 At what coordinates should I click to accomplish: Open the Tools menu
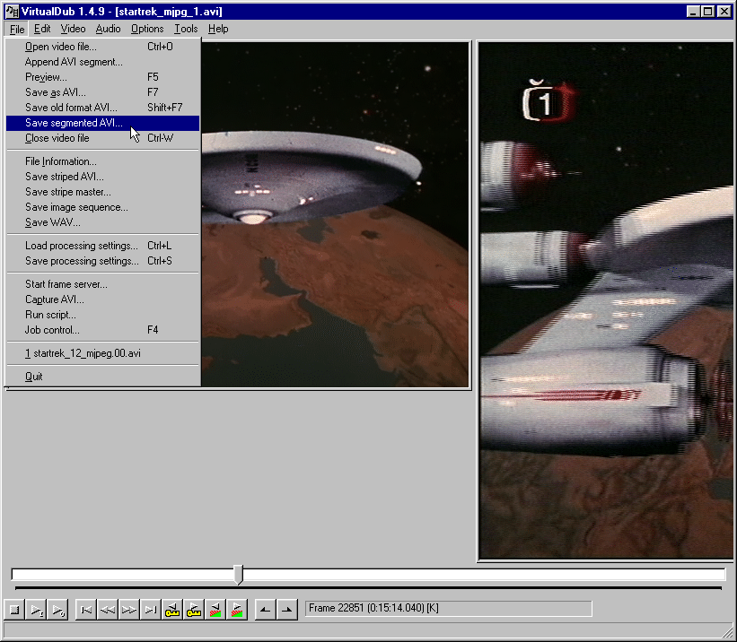point(186,29)
